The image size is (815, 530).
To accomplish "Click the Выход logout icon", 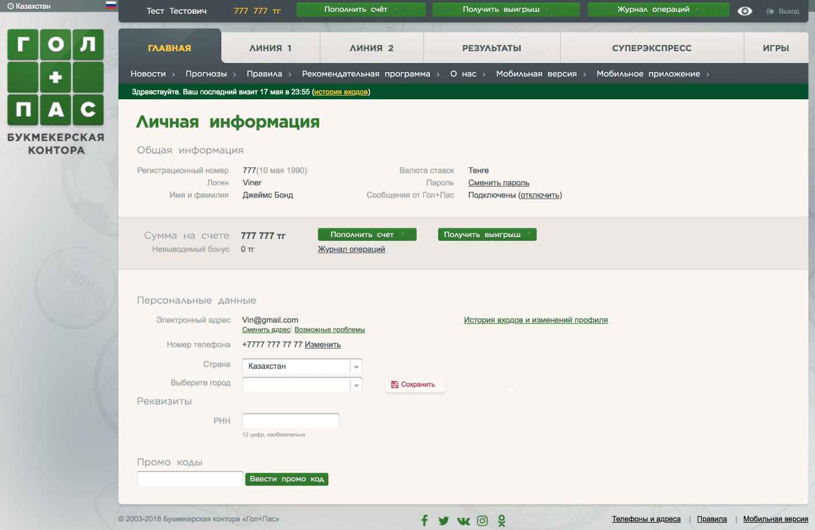I will pyautogui.click(x=770, y=12).
